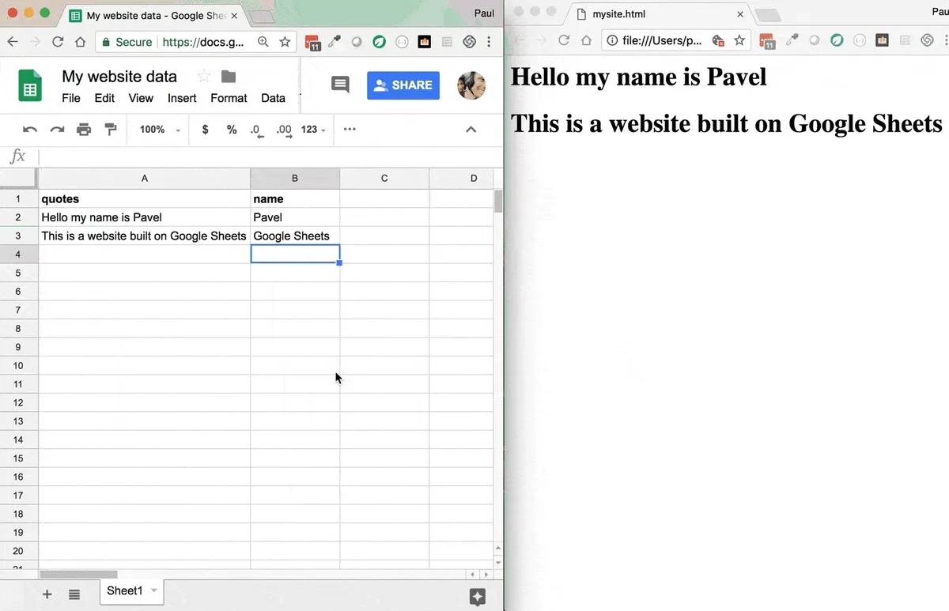Open the 123 number format dropdown

click(313, 130)
